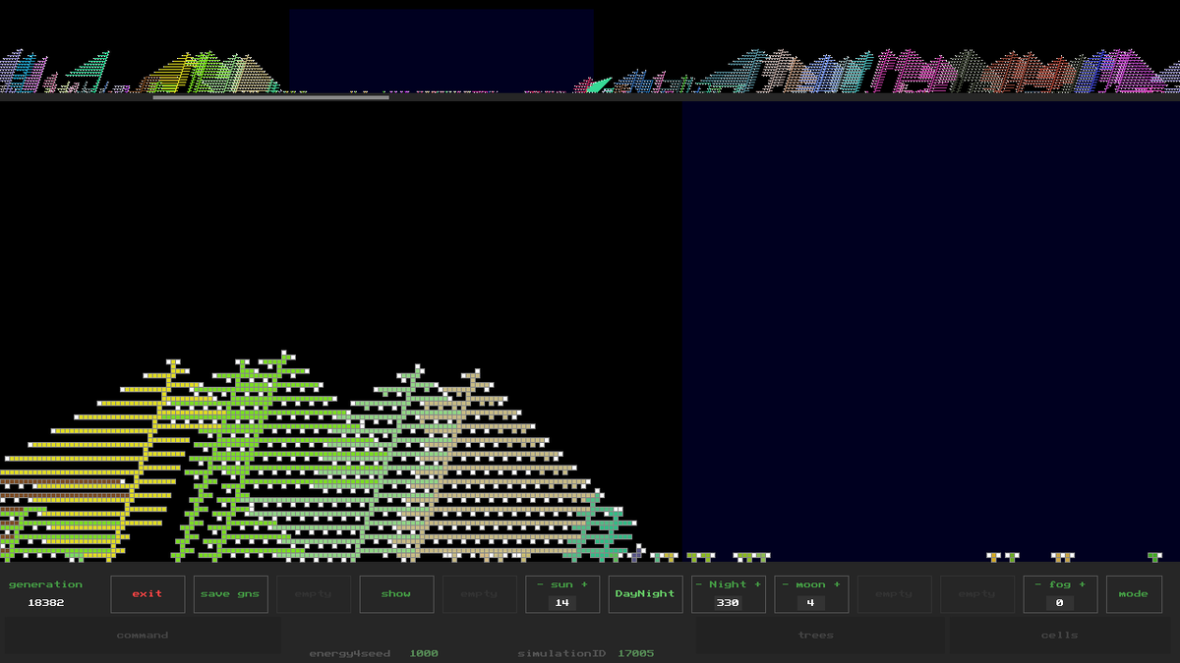Click the red exit button
Image resolution: width=1180 pixels, height=663 pixels.
147,594
